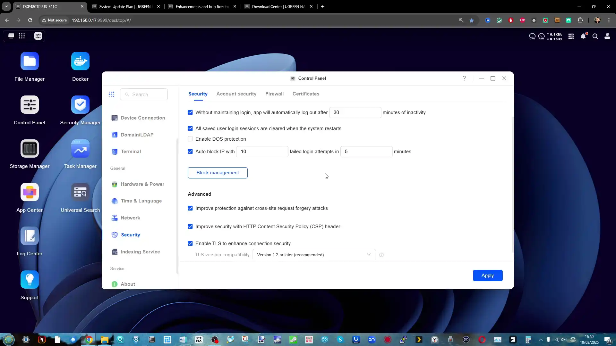Click the auto logout minutes field
Screen dimensions: 616x346
tap(355, 112)
